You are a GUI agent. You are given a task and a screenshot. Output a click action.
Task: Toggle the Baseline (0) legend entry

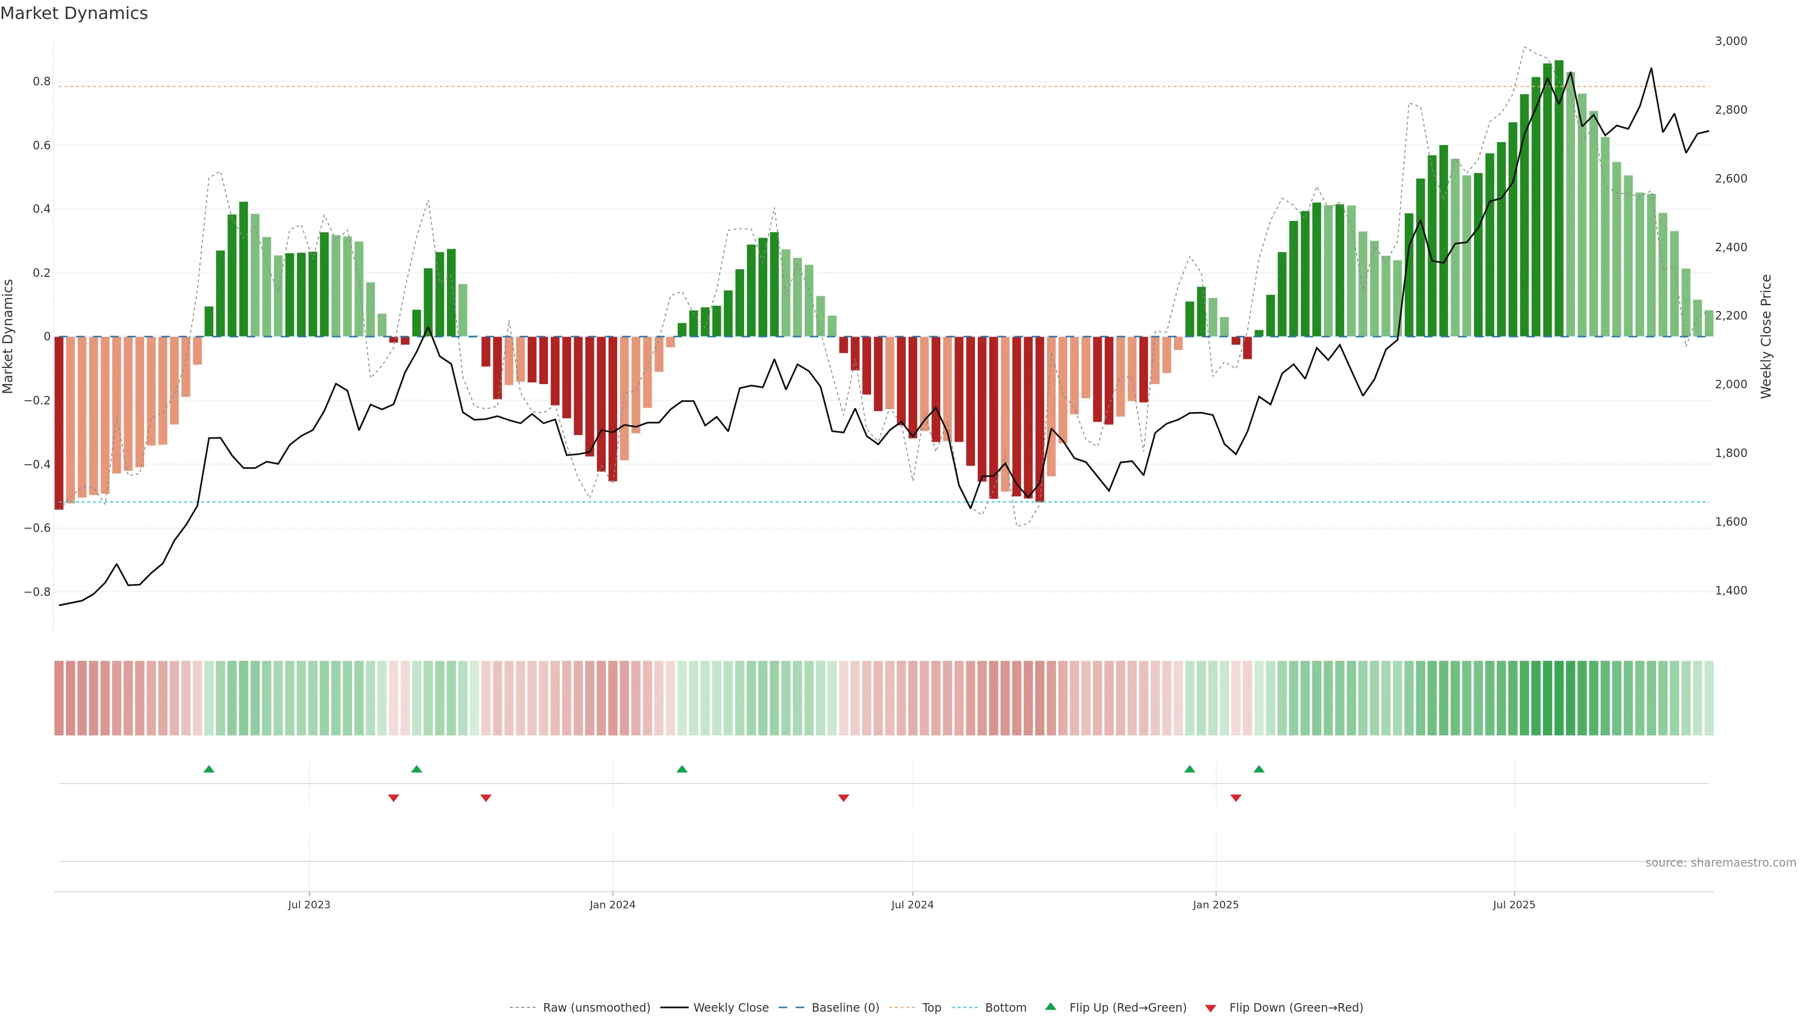845,1008
